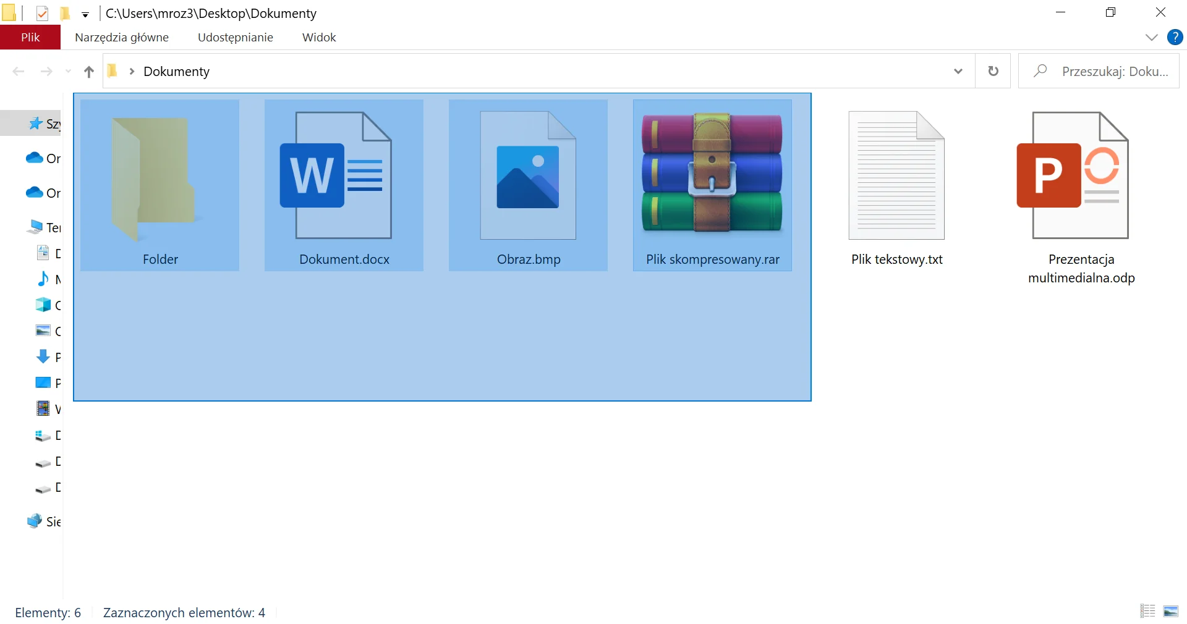
Task: Open the Widok ribbon tab
Action: click(319, 37)
